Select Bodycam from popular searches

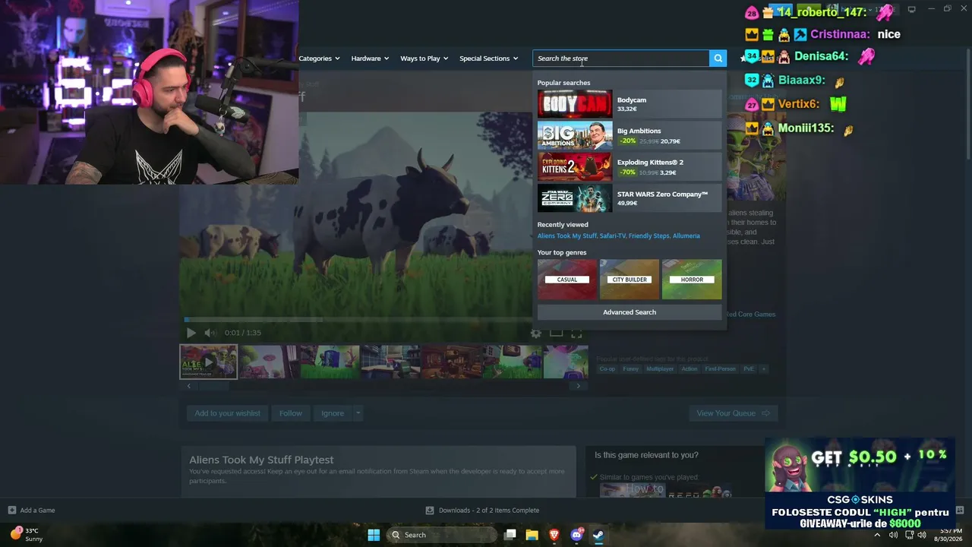click(630, 104)
